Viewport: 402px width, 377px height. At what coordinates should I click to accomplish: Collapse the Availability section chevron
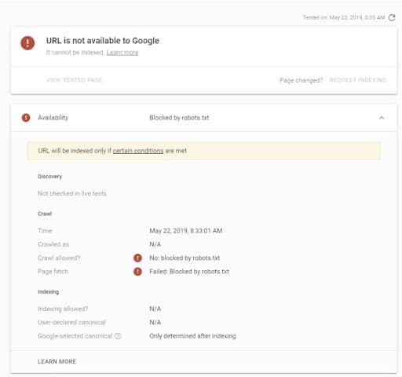coord(382,118)
